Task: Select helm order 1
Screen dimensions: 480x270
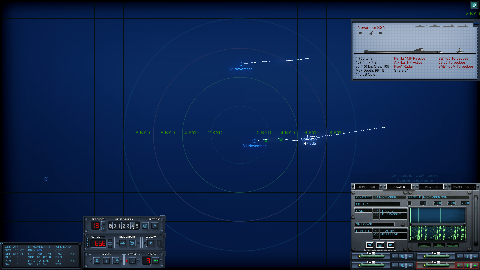Action: (x=119, y=226)
